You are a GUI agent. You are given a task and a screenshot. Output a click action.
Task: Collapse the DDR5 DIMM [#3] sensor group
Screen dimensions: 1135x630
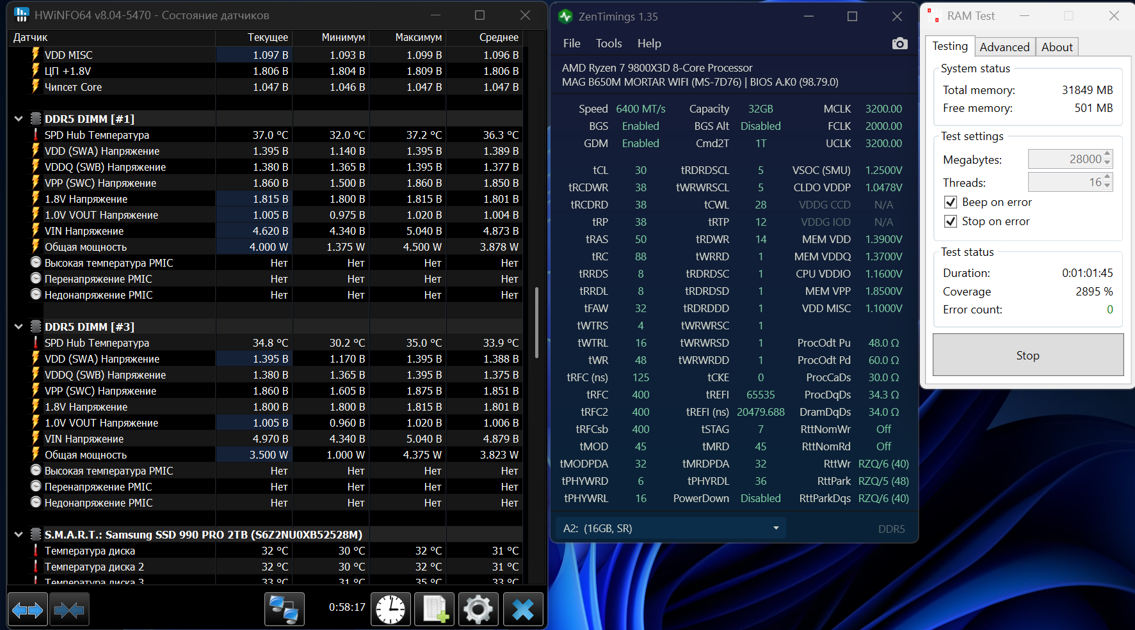[19, 327]
